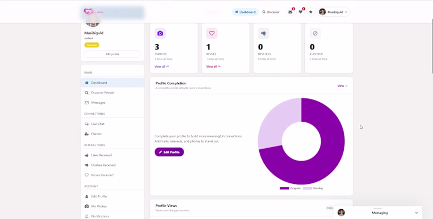Viewport: 433px width, 219px height.
Task: Open the messages envelope icon in header
Action: coord(290,12)
